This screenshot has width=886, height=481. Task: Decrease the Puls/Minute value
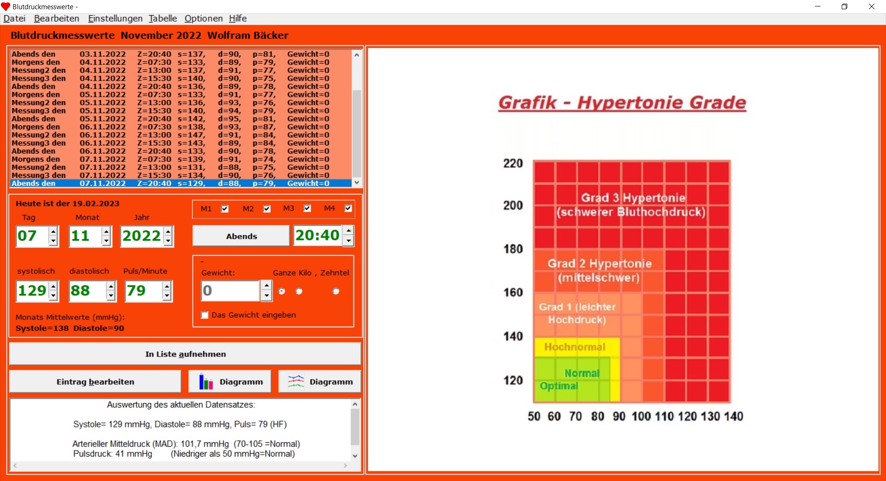(x=167, y=296)
